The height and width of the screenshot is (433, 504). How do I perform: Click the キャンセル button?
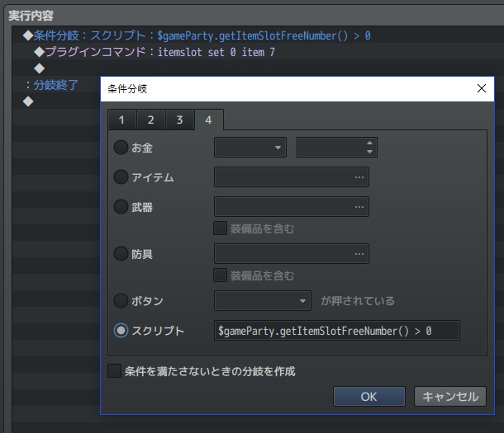[450, 397]
